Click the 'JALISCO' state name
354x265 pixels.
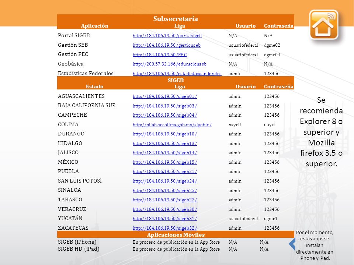68,152
